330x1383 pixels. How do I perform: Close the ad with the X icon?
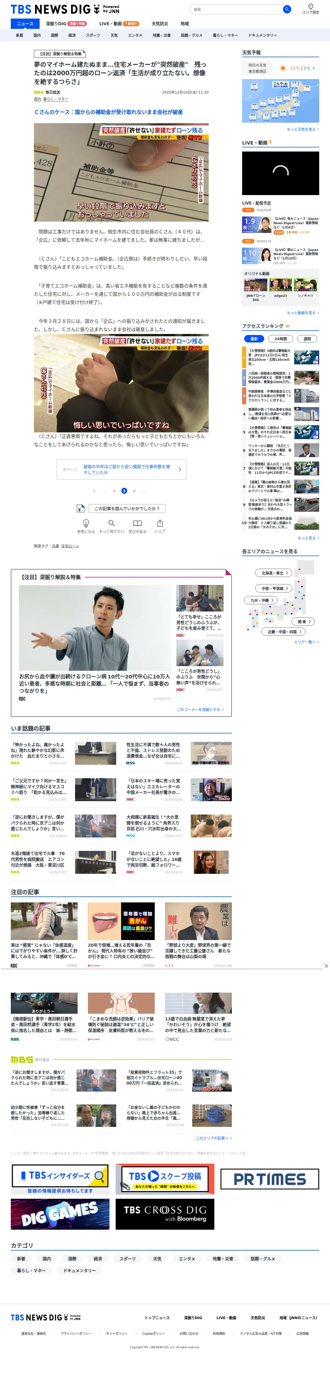(326, 965)
